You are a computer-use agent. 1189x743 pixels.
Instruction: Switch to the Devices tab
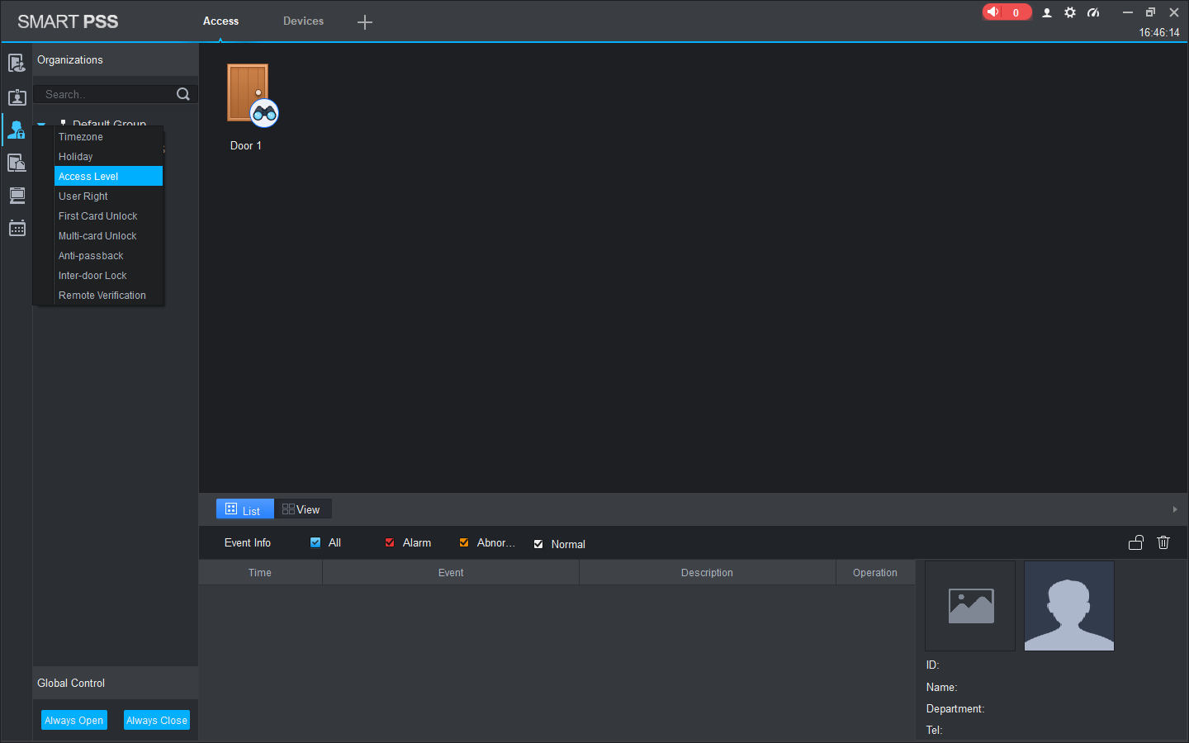tap(303, 21)
